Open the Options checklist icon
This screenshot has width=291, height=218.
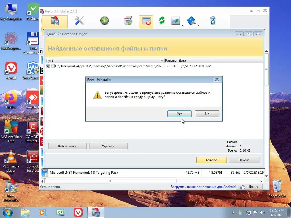(x=128, y=21)
